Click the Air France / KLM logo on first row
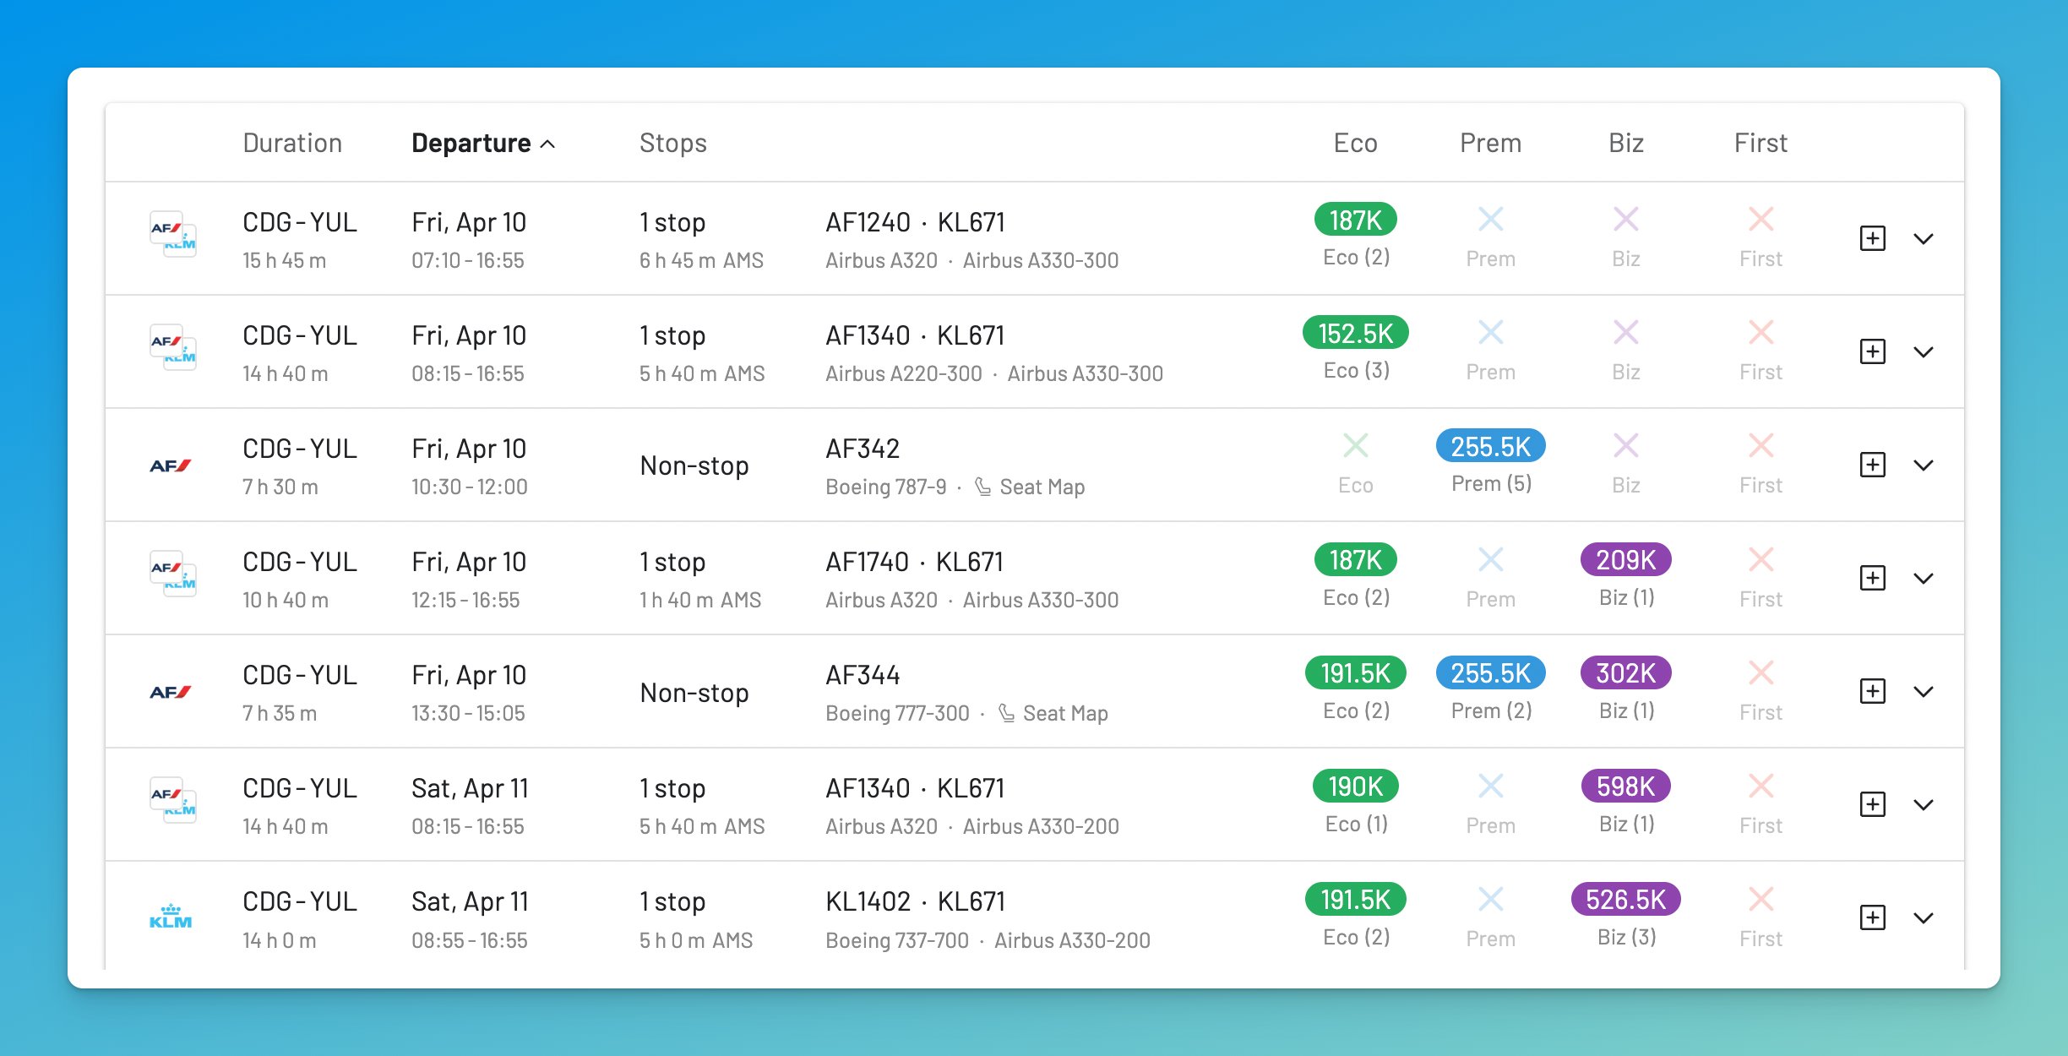The image size is (2068, 1056). 175,238
